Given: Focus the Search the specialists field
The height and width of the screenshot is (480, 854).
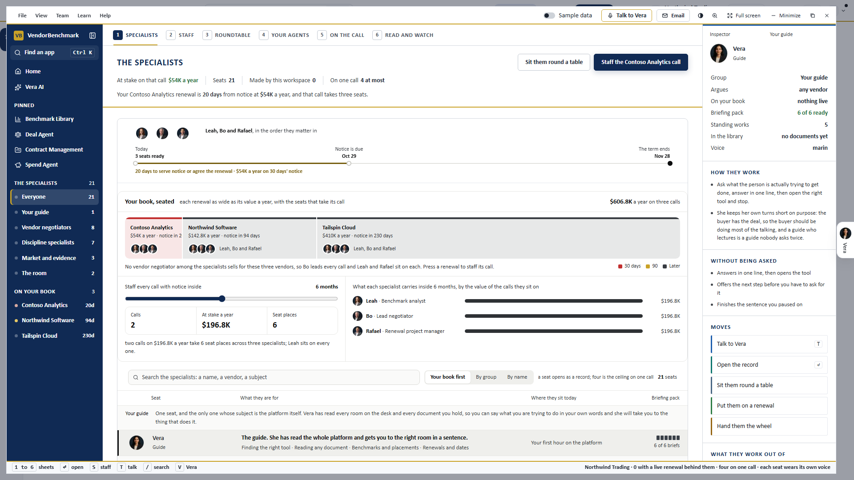Looking at the screenshot, I should (x=274, y=377).
